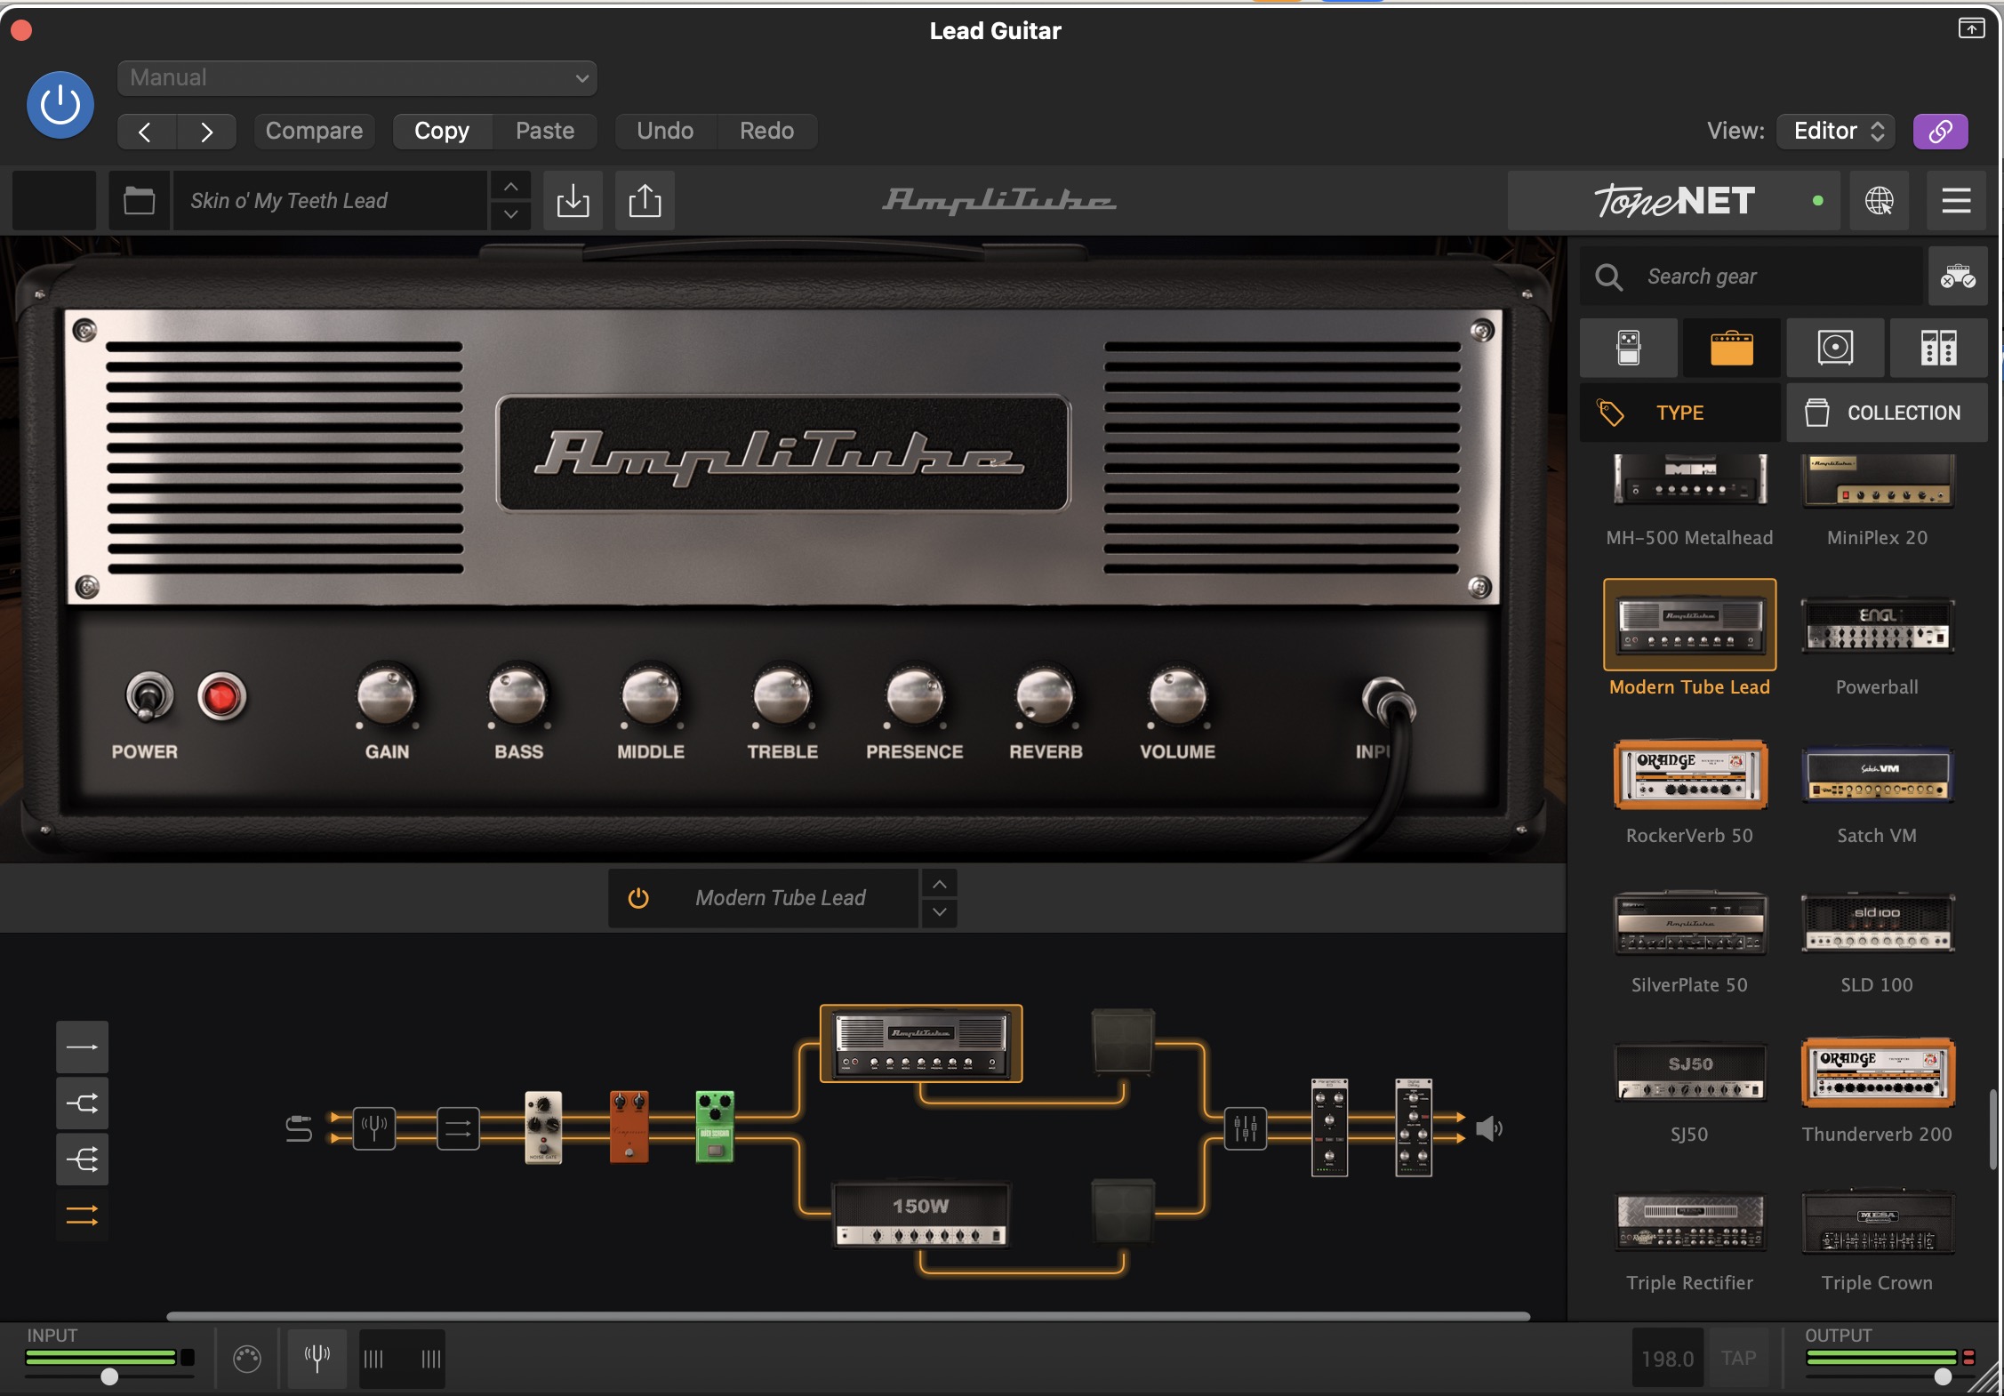Click the Search gear field
Viewport: 2004px width, 1396px height.
[1751, 277]
